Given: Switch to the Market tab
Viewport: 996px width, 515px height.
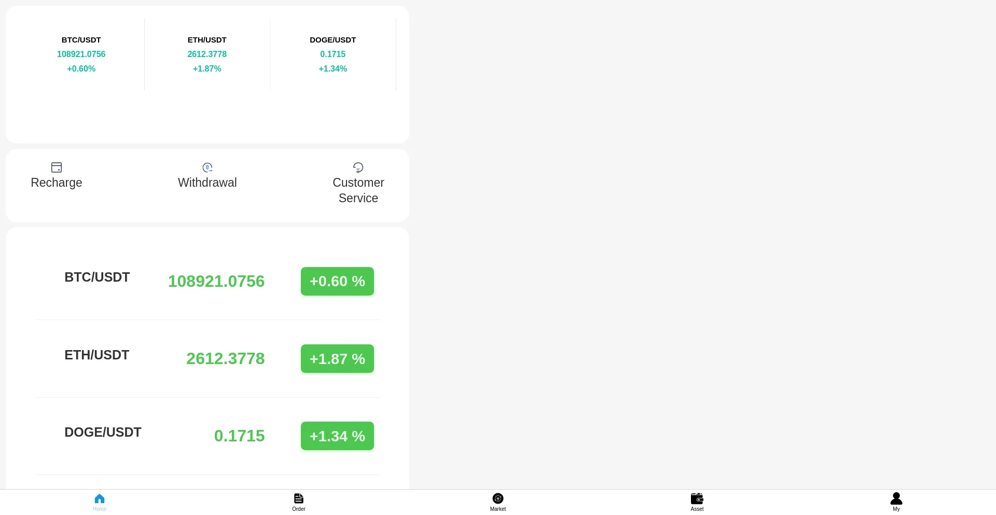Looking at the screenshot, I should pos(497,509).
